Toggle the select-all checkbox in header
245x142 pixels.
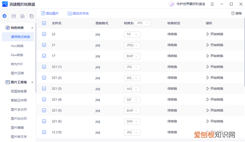pyautogui.click(x=44, y=23)
